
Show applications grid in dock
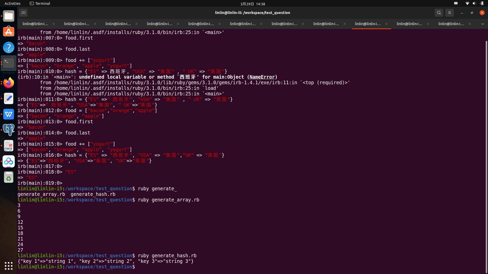point(9,266)
